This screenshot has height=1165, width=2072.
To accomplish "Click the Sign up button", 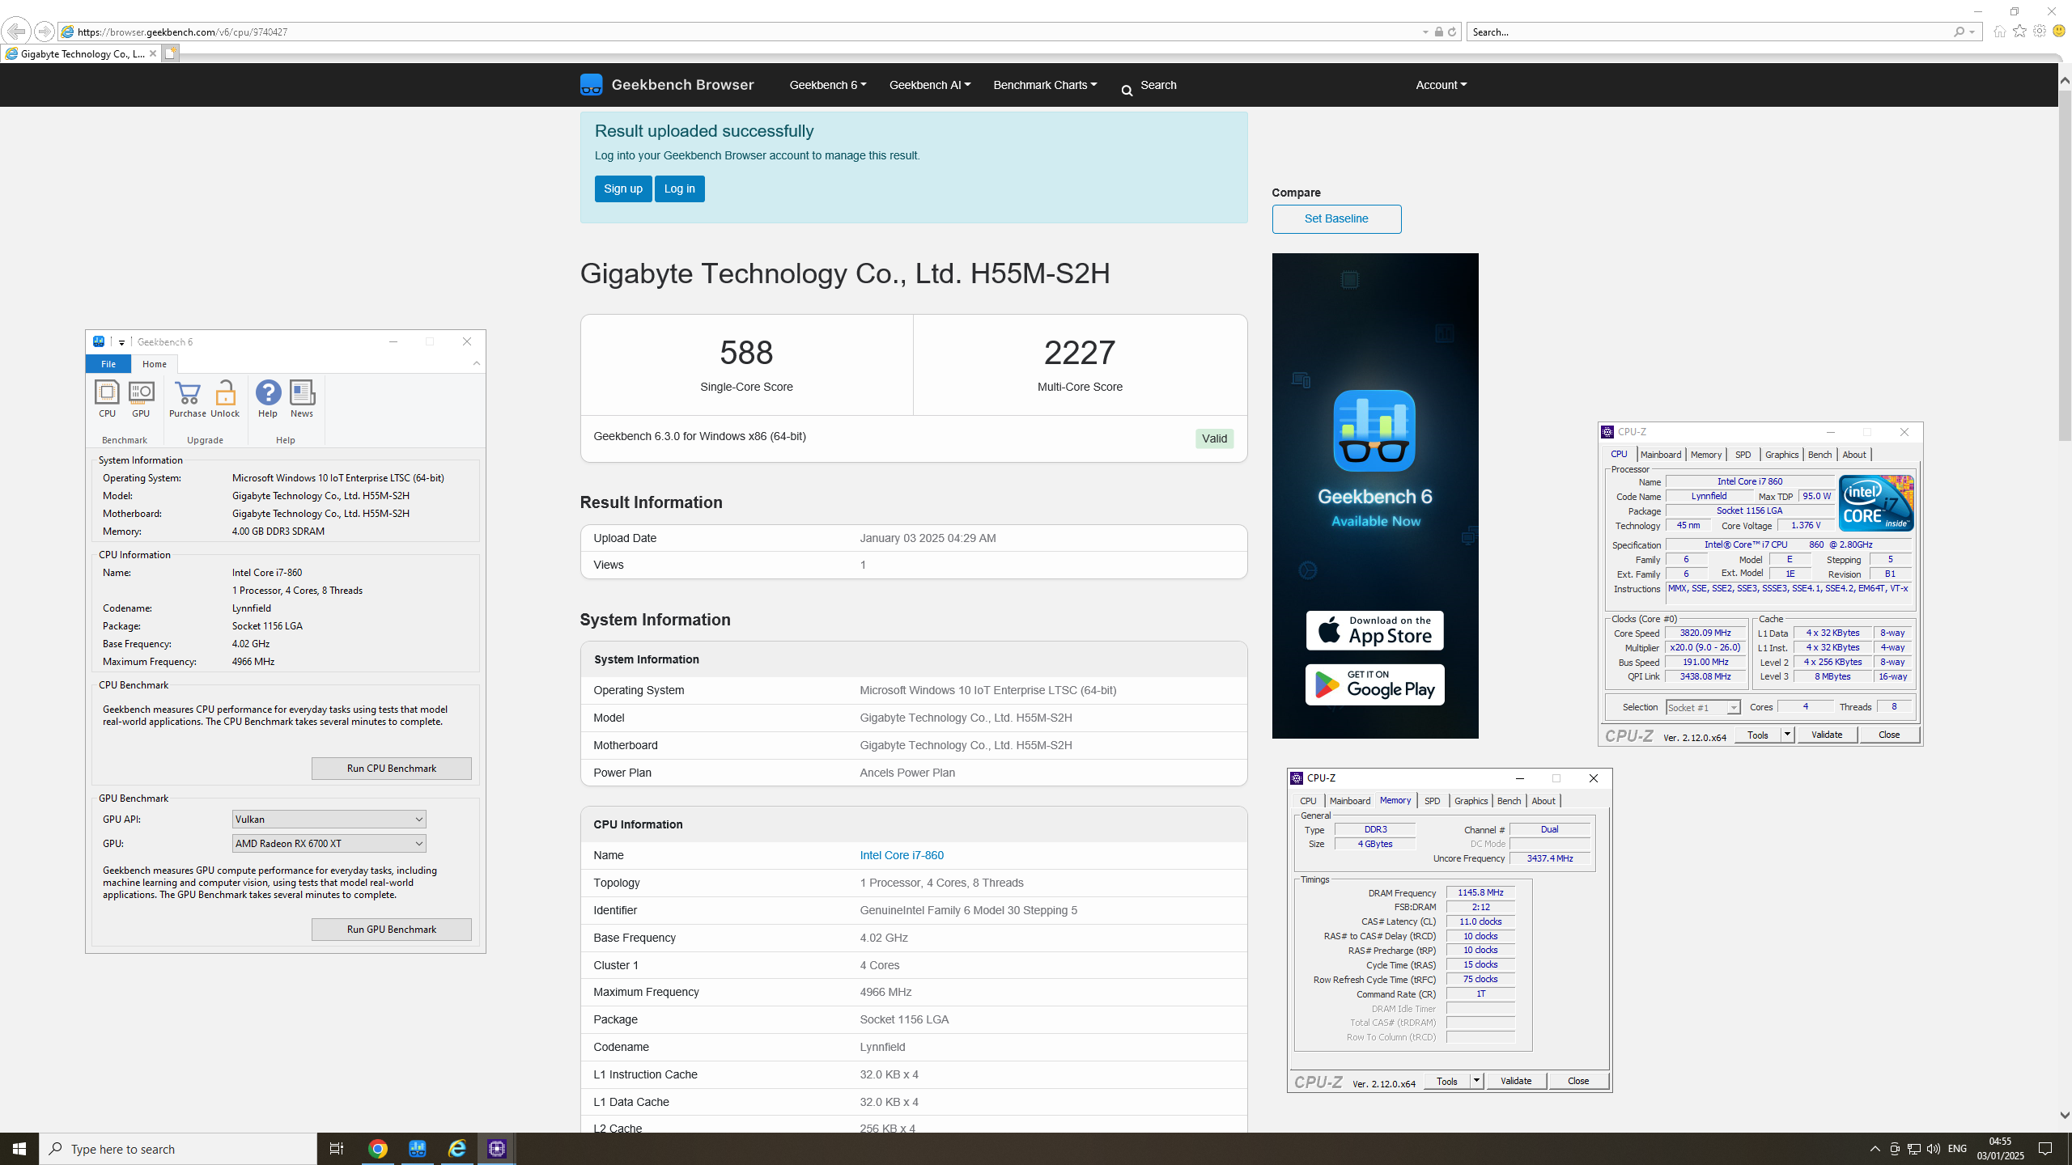I will click(x=623, y=189).
